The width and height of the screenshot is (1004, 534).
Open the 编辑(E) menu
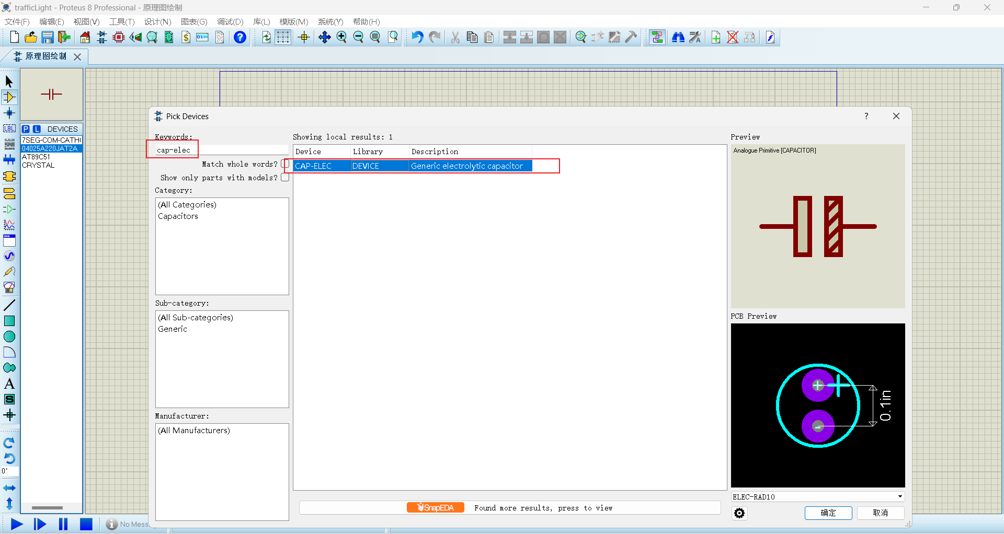tap(51, 21)
